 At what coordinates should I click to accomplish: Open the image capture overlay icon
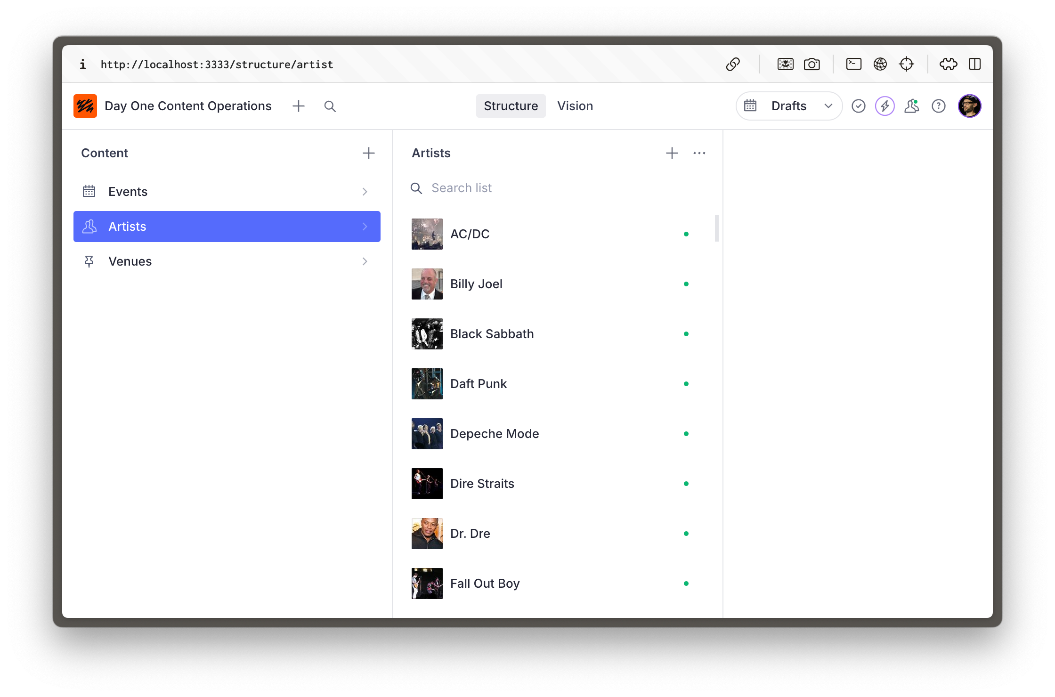[x=785, y=64]
